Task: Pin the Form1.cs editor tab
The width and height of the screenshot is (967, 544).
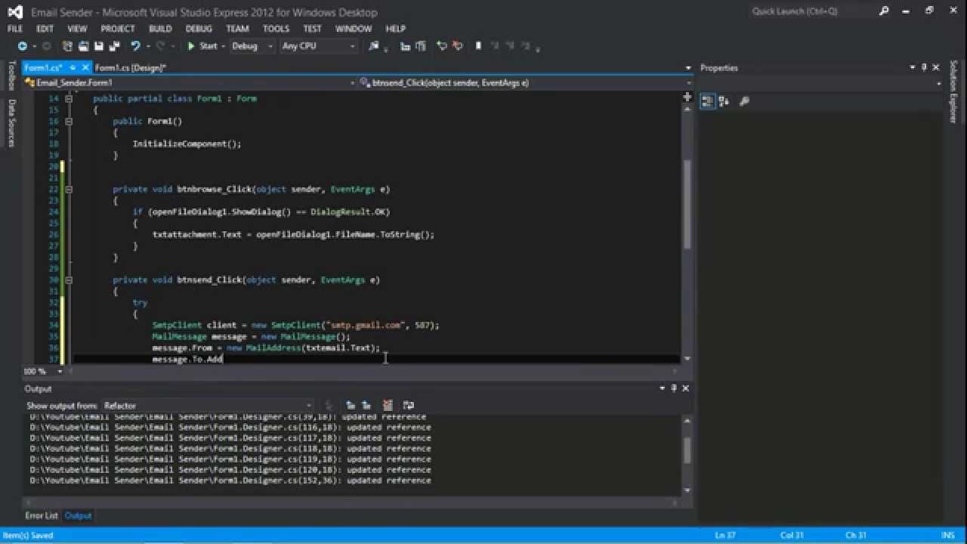Action: pyautogui.click(x=74, y=68)
